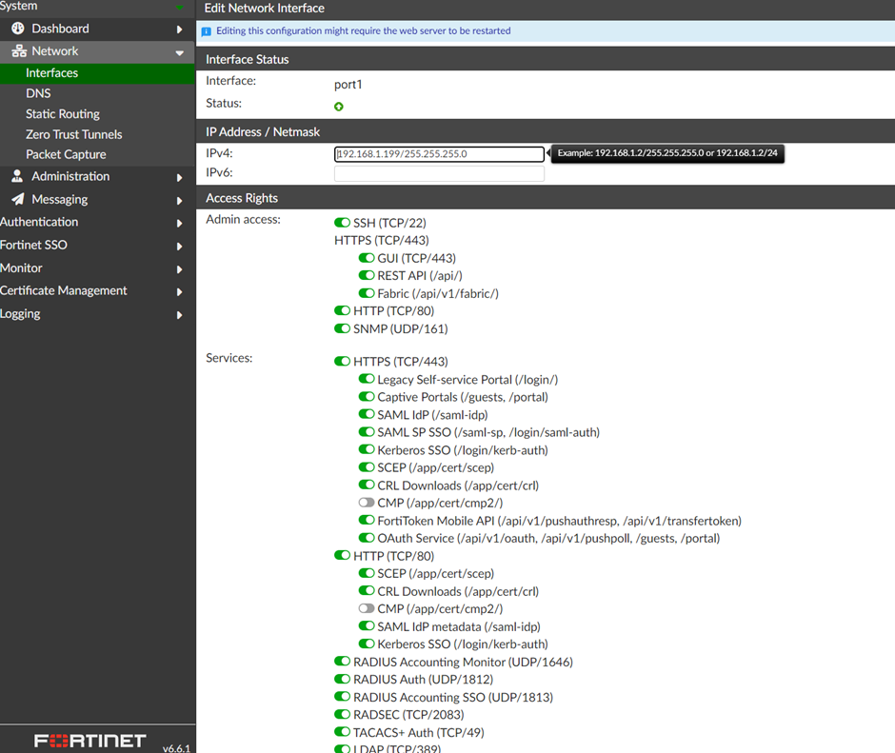Viewport: 895px width, 753px height.
Task: Toggle SCEP under HTTP services
Action: click(x=367, y=573)
